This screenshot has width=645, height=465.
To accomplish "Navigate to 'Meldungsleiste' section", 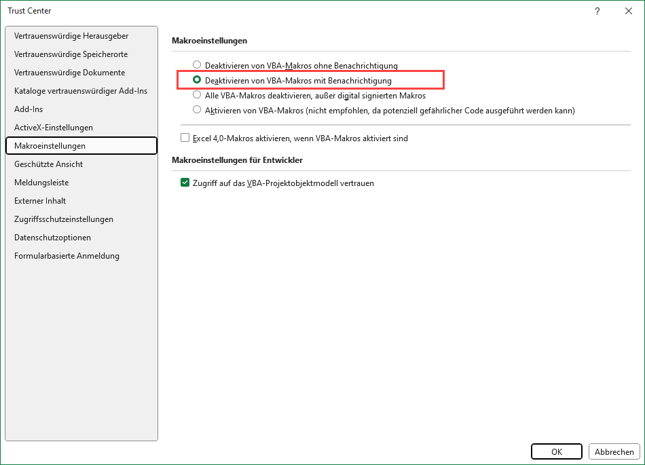I will (x=41, y=183).
